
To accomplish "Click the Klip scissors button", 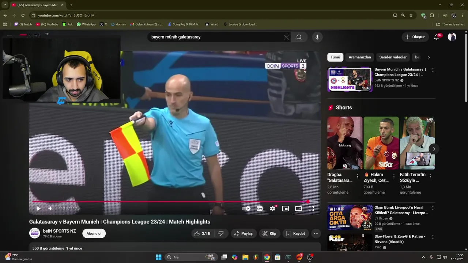I will 269,233.
